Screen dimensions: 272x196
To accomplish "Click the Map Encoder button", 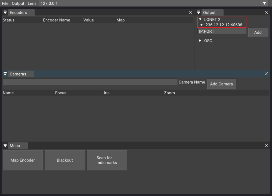I will (x=23, y=160).
